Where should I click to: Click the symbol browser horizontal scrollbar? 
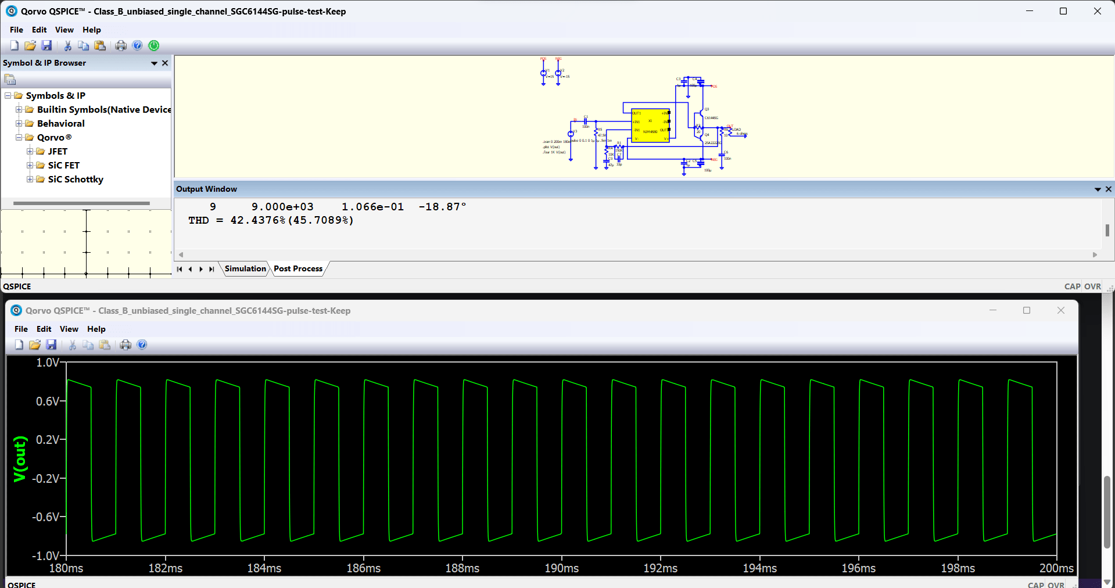coord(81,203)
